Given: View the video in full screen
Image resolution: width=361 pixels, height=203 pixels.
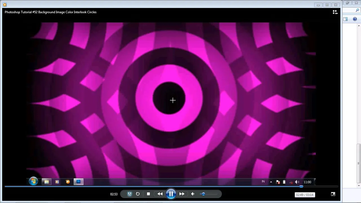Looking at the screenshot, I should point(333,194).
